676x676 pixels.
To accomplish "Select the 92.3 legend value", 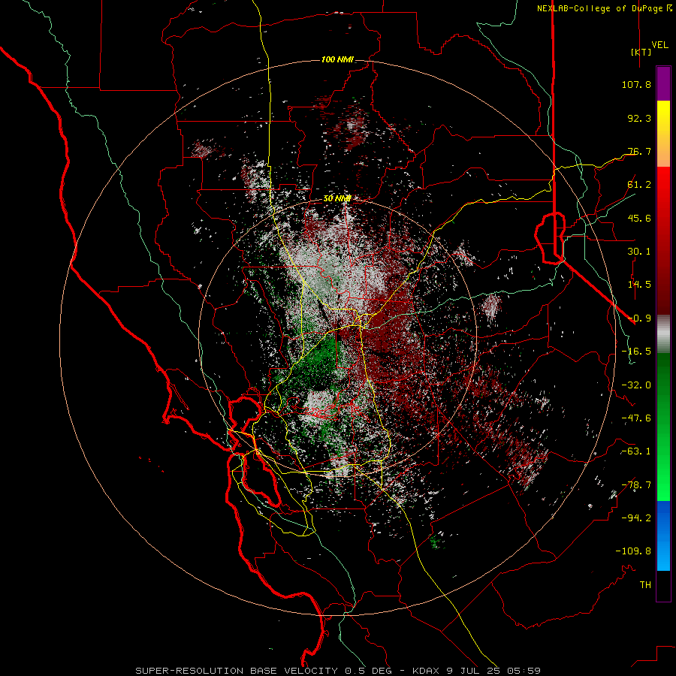I will [639, 118].
